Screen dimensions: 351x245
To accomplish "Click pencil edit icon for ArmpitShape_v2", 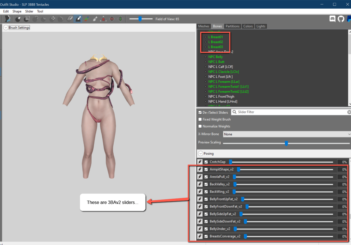I will pyautogui.click(x=200, y=169).
